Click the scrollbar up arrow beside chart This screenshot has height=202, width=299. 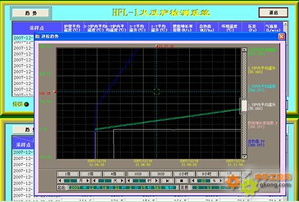pos(244,50)
